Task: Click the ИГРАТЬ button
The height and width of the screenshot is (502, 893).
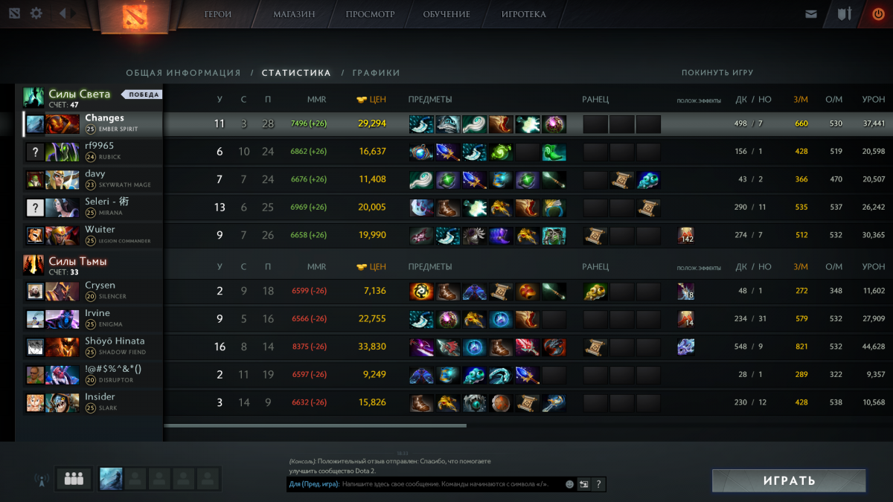Action: (x=789, y=480)
